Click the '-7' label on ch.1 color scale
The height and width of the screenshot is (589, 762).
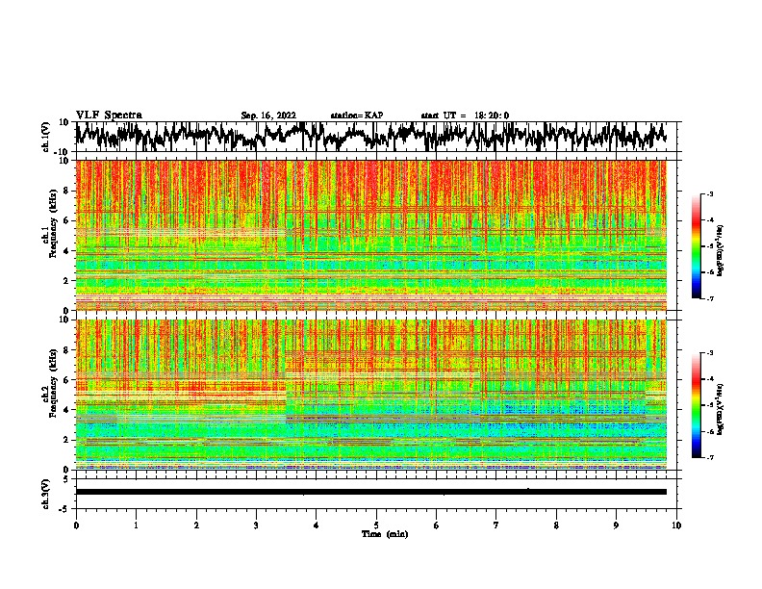pos(710,298)
